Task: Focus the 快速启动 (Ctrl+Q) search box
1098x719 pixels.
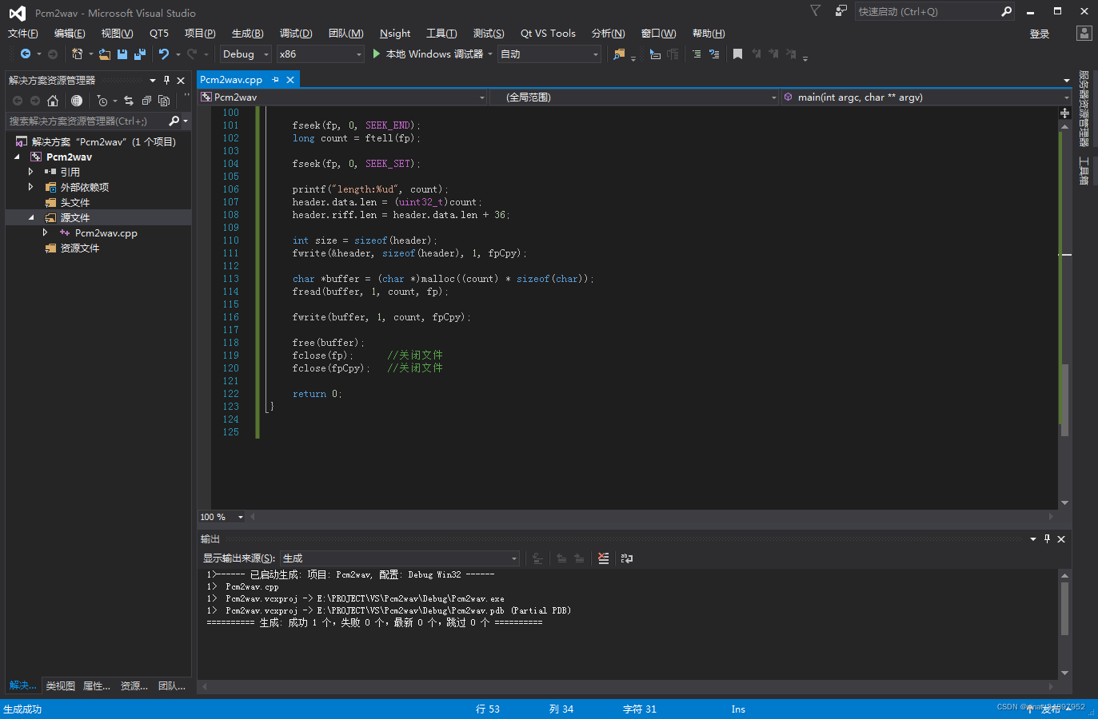Action: [926, 11]
